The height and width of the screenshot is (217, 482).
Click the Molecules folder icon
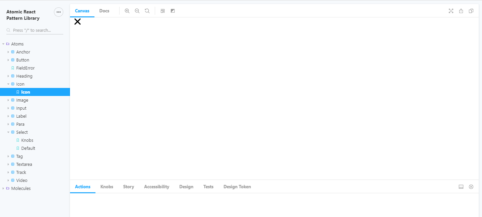click(x=8, y=188)
